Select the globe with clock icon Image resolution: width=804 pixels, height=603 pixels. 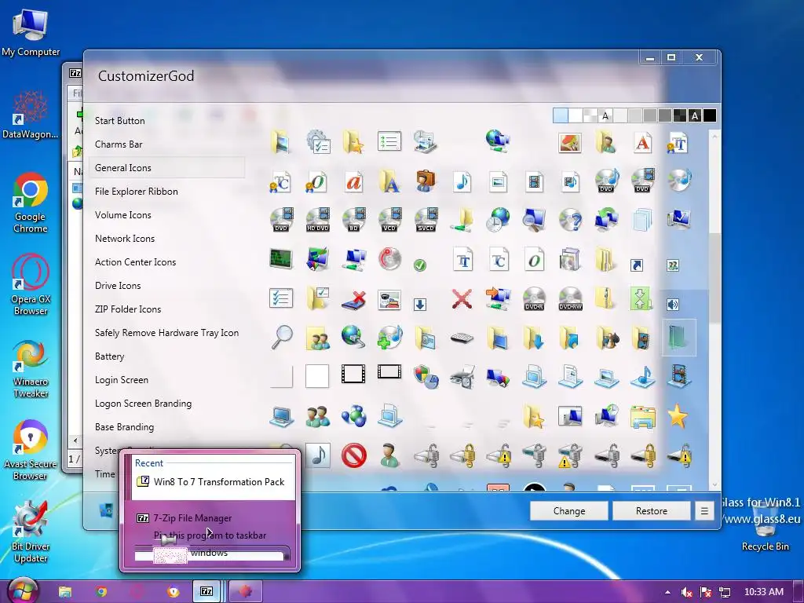(x=497, y=220)
